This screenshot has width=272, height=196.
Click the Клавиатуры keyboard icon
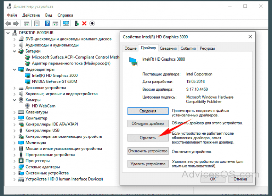pos(21,112)
